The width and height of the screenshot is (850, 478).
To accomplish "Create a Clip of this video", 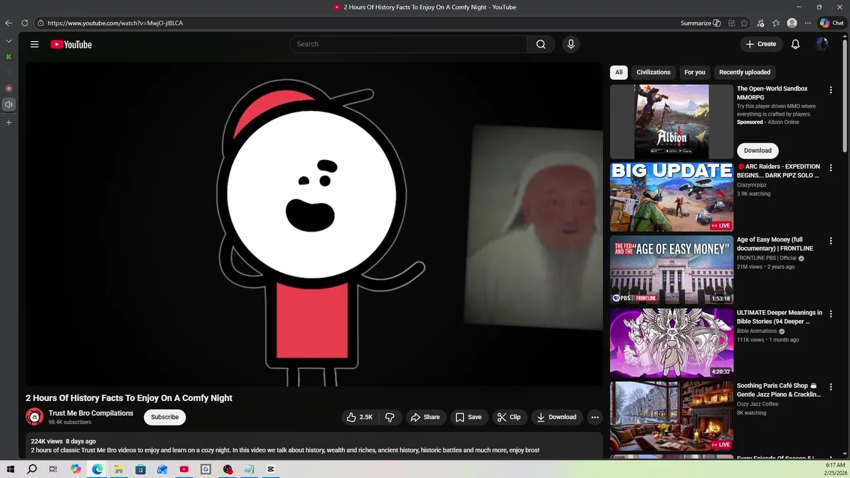I will pos(509,417).
